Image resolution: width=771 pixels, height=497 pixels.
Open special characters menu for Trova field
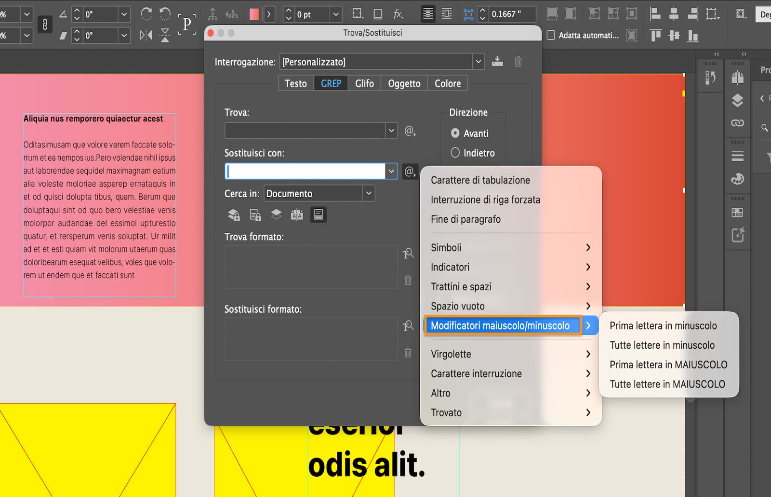click(410, 131)
